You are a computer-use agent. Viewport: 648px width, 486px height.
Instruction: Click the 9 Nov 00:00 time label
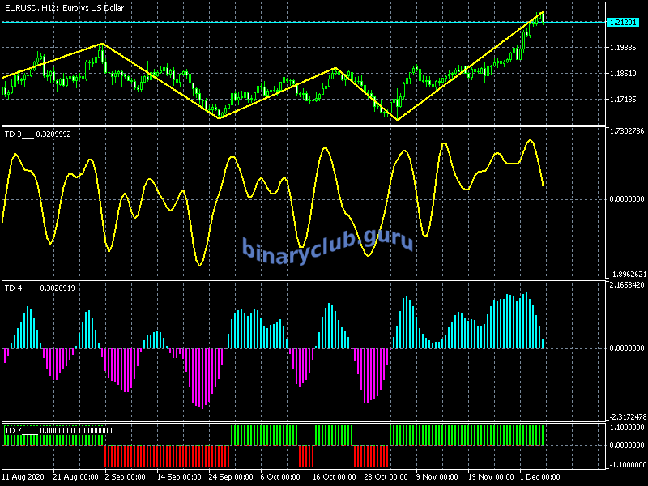(439, 477)
